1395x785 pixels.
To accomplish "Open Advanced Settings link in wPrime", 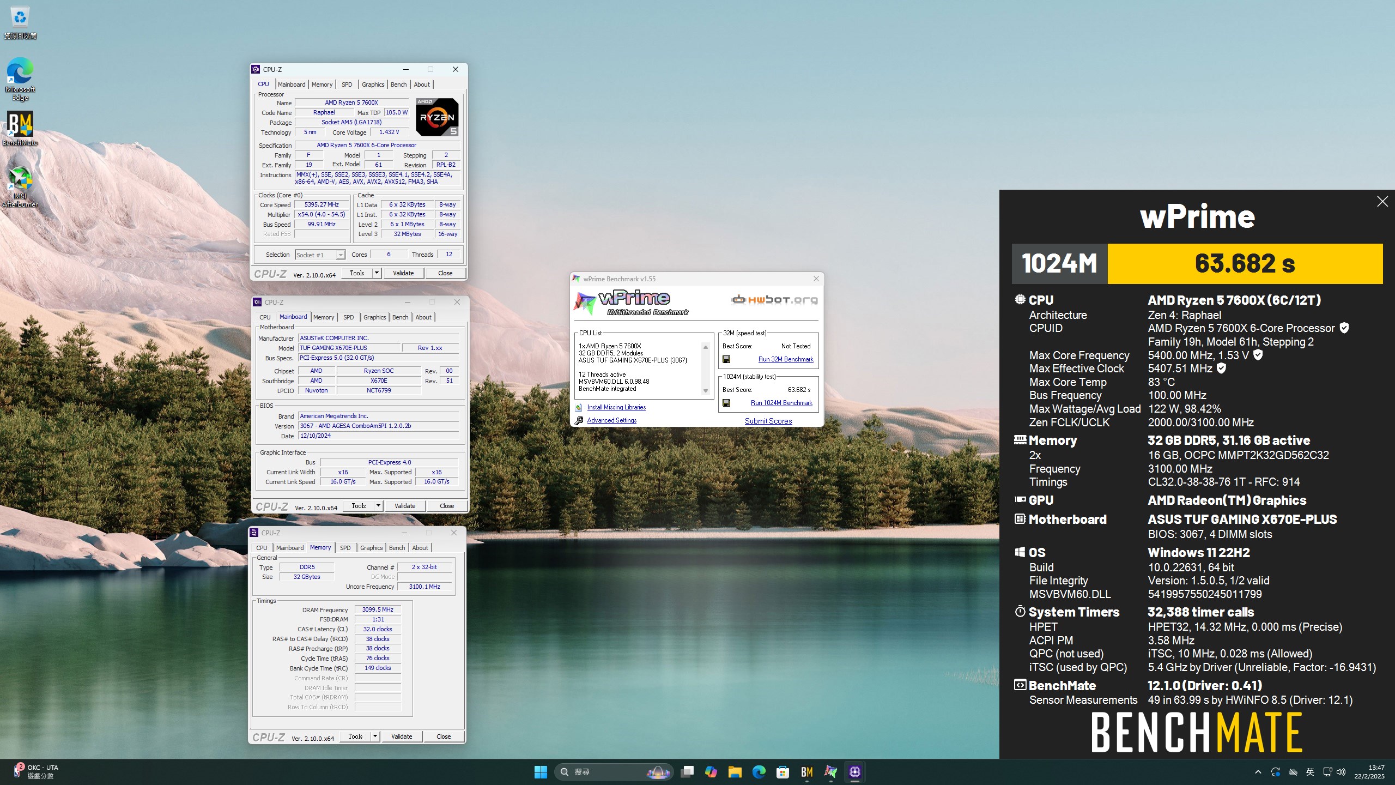I will tap(612, 420).
